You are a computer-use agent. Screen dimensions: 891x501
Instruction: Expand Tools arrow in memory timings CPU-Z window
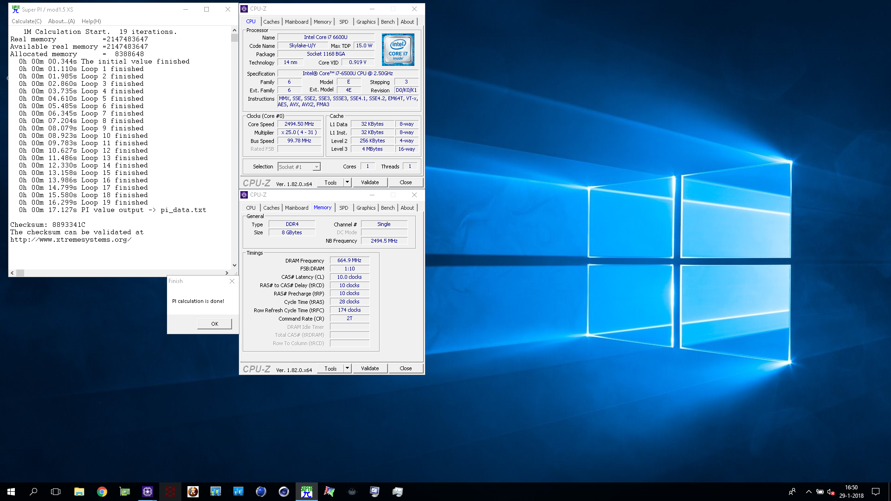(347, 368)
